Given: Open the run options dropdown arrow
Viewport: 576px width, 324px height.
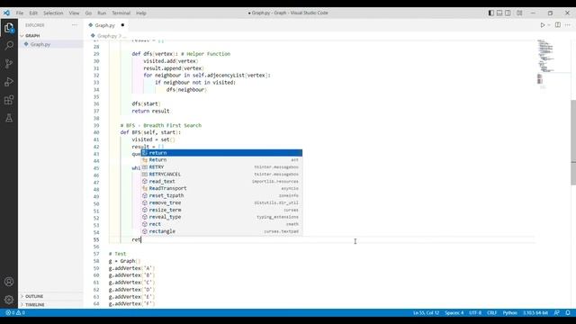Looking at the screenshot, I should pyautogui.click(x=549, y=25).
